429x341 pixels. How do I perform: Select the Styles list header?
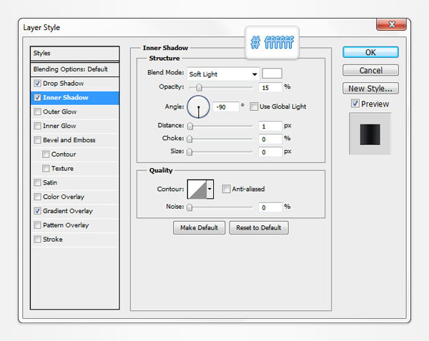click(75, 54)
